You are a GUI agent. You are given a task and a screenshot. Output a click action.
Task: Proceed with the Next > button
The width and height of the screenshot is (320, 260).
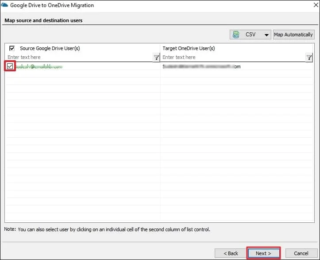(263, 253)
